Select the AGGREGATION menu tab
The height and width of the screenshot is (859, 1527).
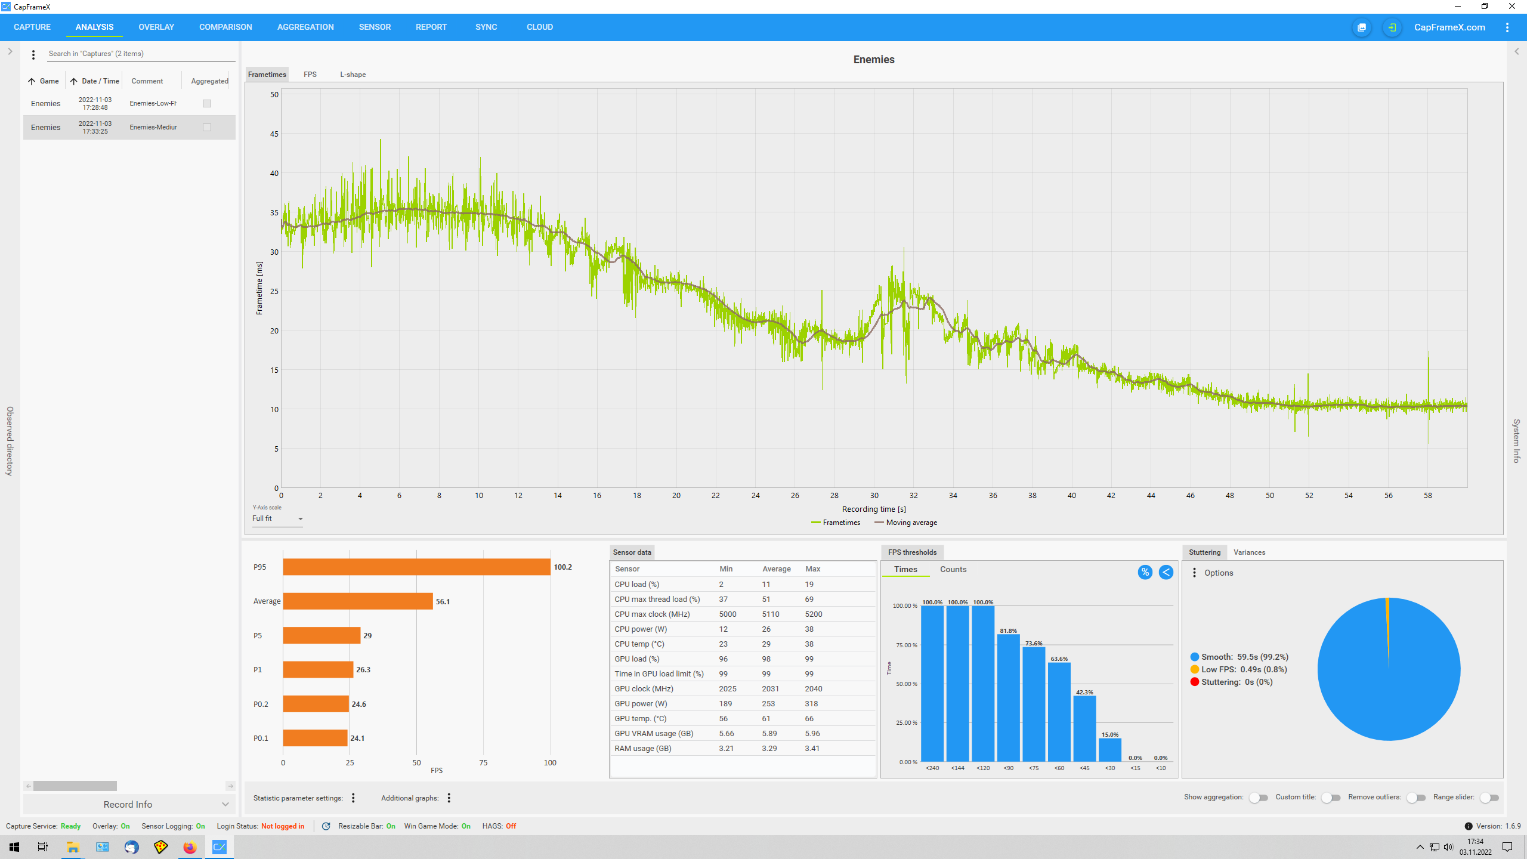(x=304, y=26)
